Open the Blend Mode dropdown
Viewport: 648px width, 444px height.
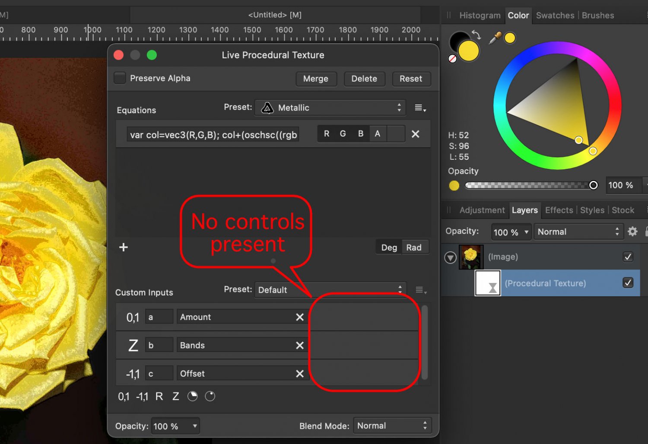391,425
